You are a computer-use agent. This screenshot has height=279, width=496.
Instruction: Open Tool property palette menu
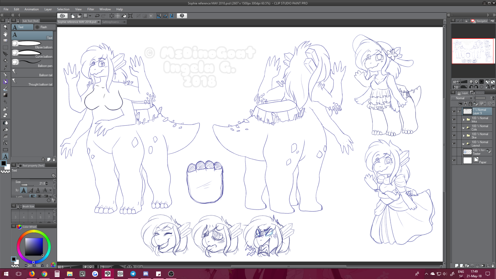pos(13,165)
